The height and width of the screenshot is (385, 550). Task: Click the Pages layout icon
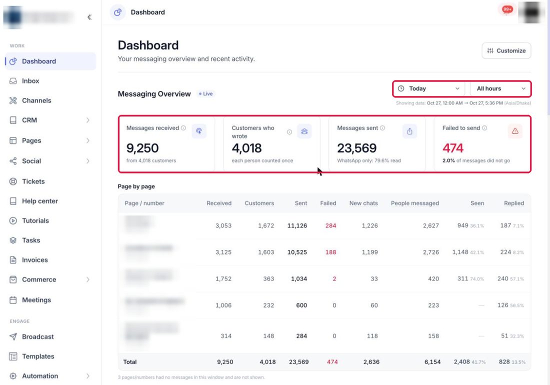[13, 140]
